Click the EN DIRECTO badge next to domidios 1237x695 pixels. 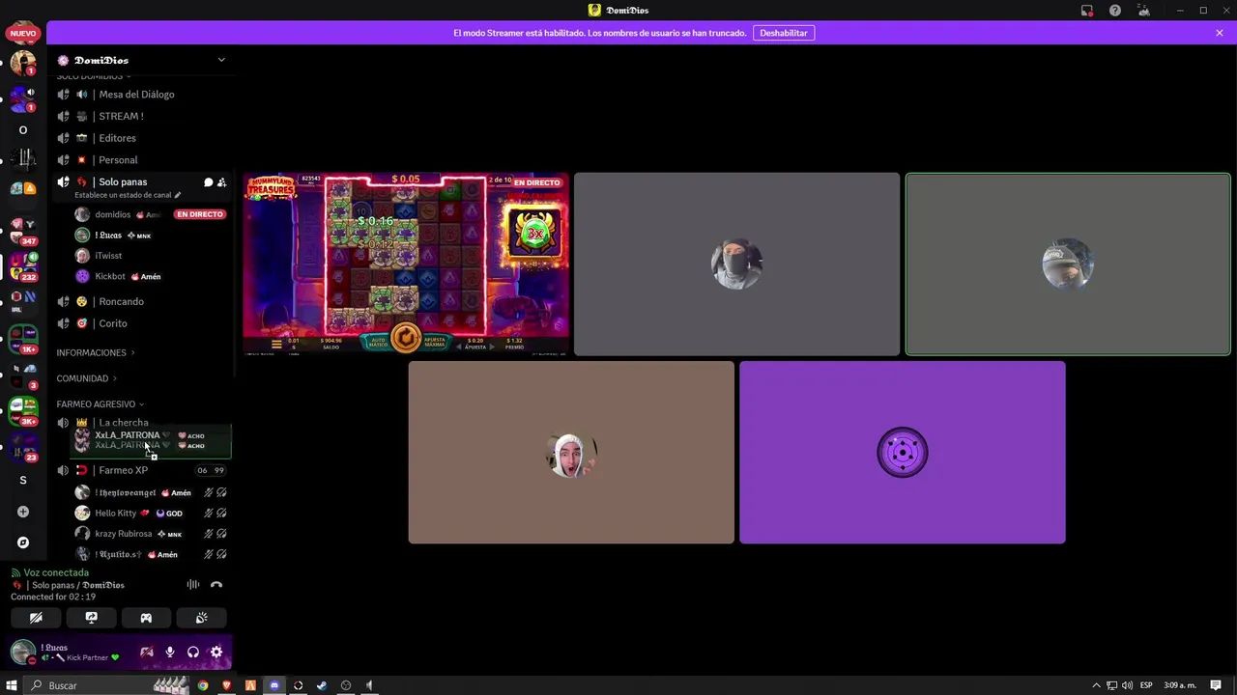200,214
